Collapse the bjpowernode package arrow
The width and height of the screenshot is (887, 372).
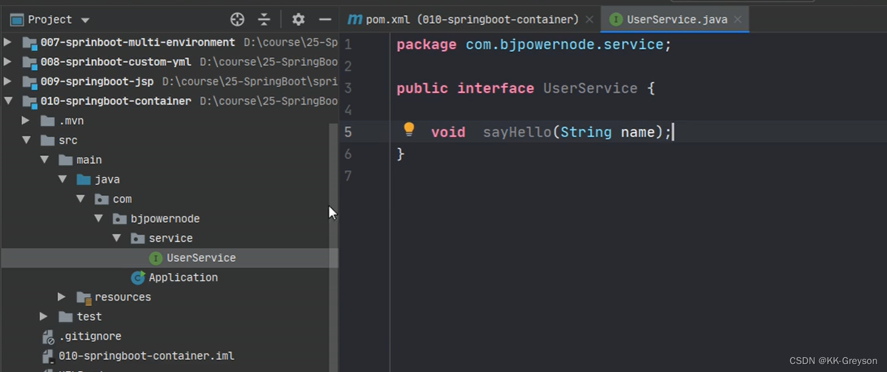tap(99, 219)
